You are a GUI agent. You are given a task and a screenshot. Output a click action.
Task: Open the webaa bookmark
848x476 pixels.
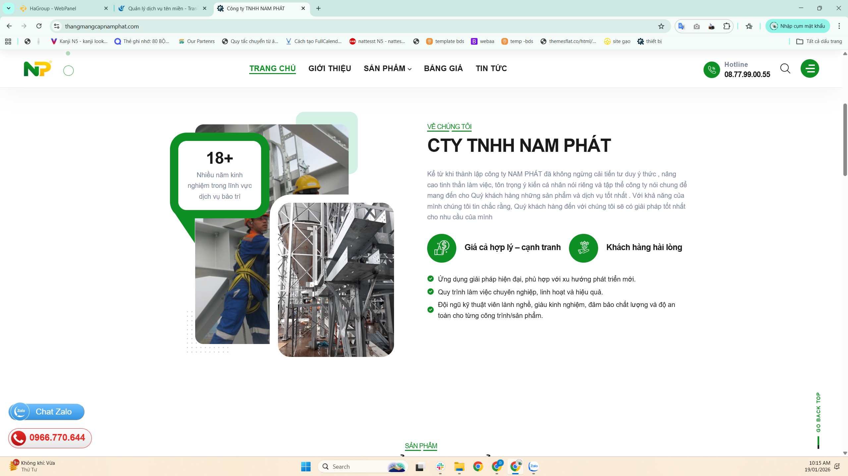pyautogui.click(x=483, y=41)
